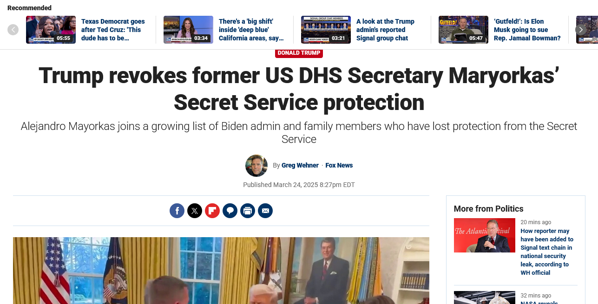598x304 pixels.
Task: Play Texas Democrat Ted Cruz video thumbnail
Action: (51, 30)
